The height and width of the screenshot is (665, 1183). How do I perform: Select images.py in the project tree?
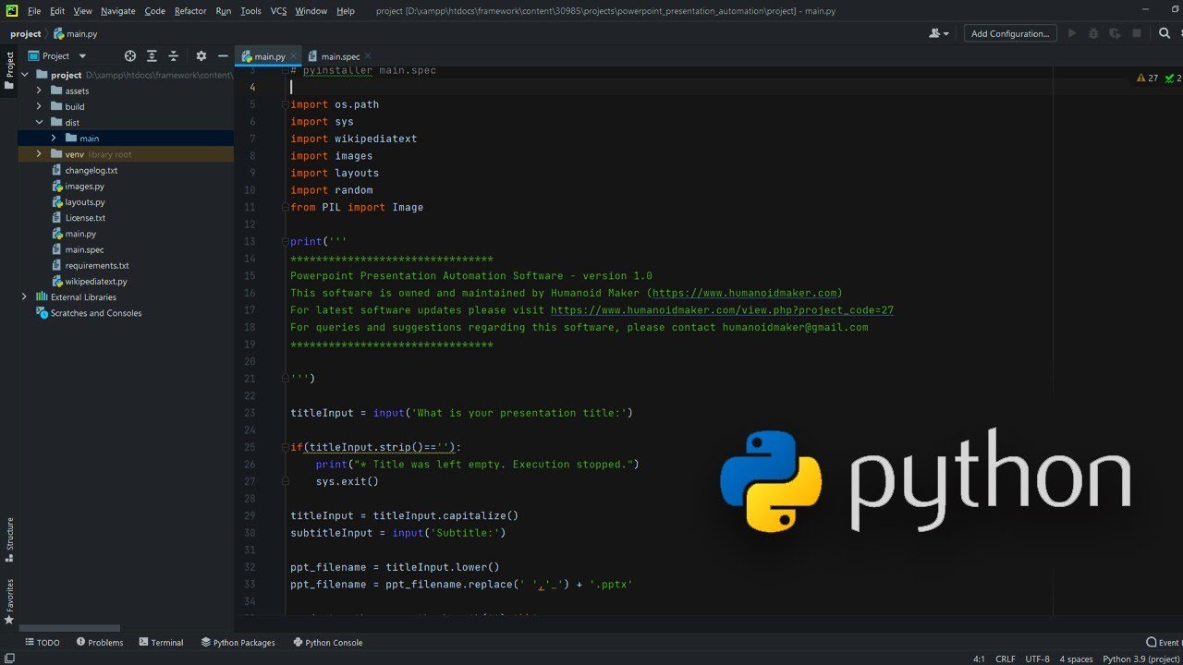coord(84,186)
